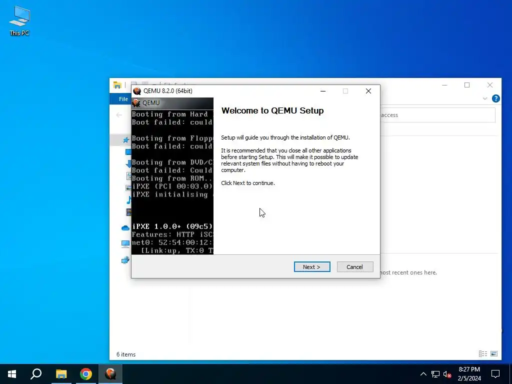This screenshot has height=384, width=512.
Task: Open File Explorer from the taskbar
Action: tap(61, 374)
